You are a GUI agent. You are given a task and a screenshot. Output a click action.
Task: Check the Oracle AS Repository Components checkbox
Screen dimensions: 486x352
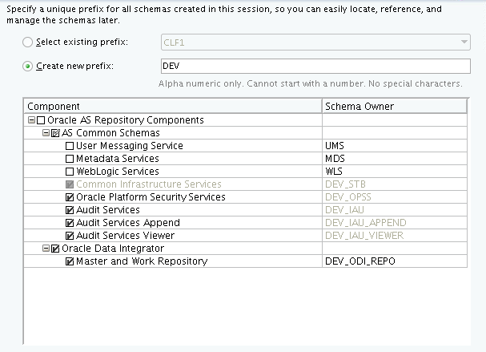click(x=42, y=120)
